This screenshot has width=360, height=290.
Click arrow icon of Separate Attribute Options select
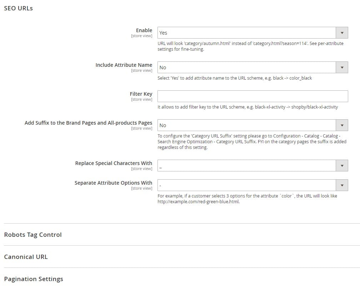click(x=342, y=185)
